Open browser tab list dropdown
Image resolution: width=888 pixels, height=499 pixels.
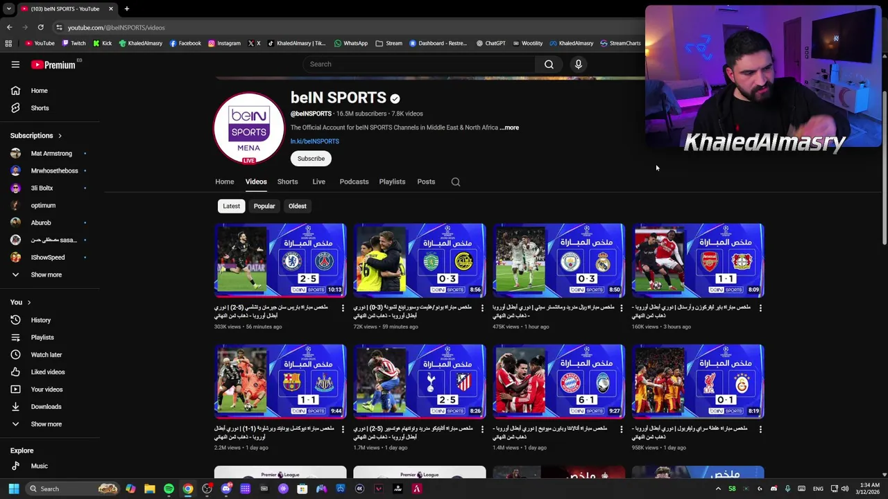8,8
